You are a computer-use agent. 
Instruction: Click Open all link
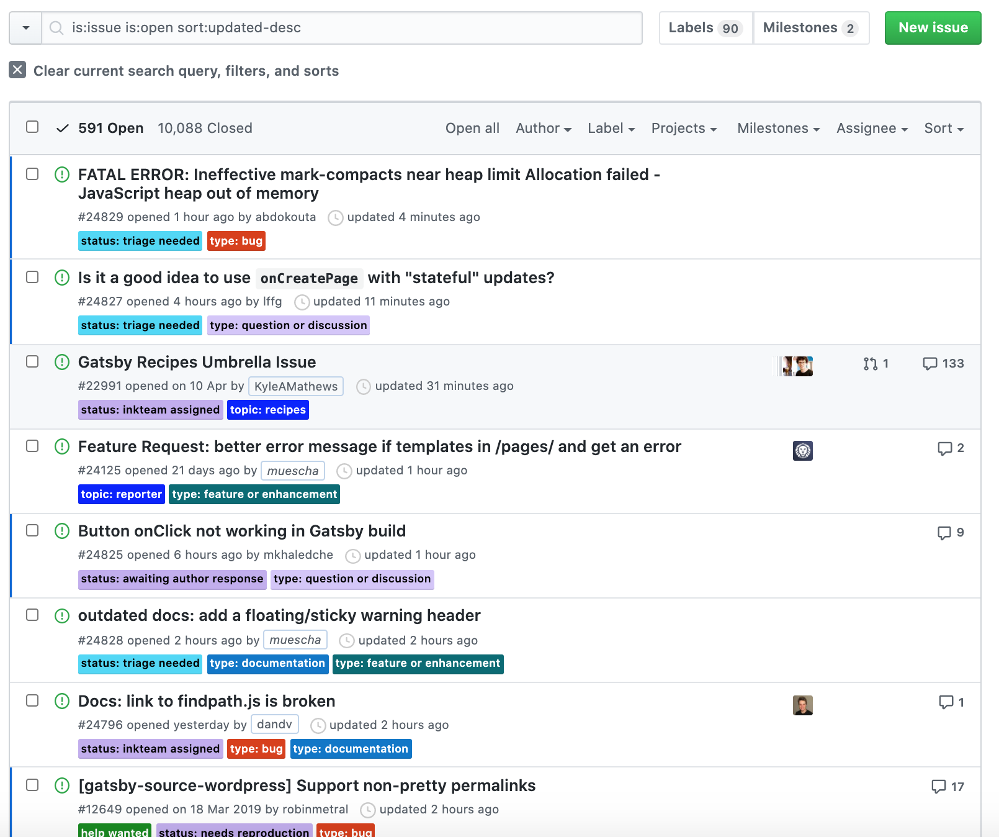point(472,129)
